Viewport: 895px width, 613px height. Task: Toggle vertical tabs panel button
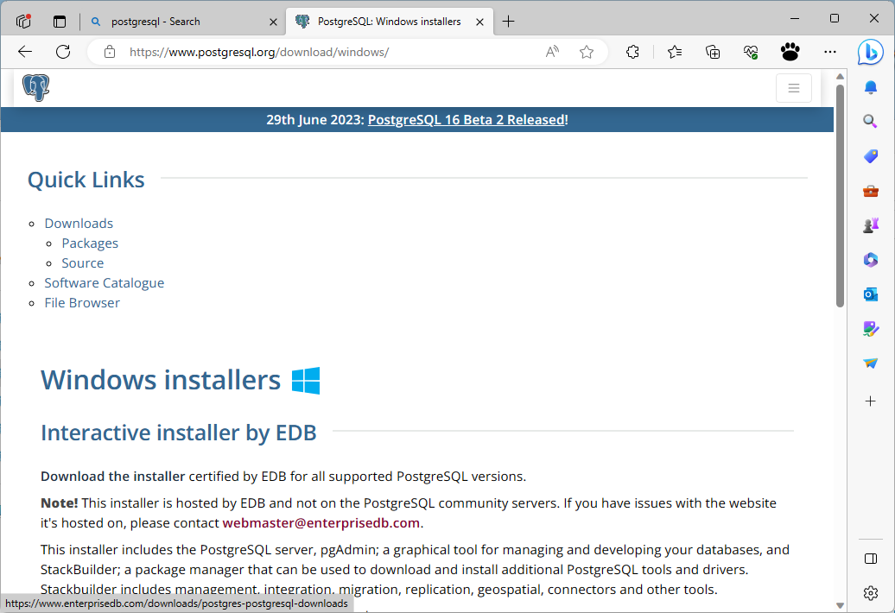click(60, 22)
